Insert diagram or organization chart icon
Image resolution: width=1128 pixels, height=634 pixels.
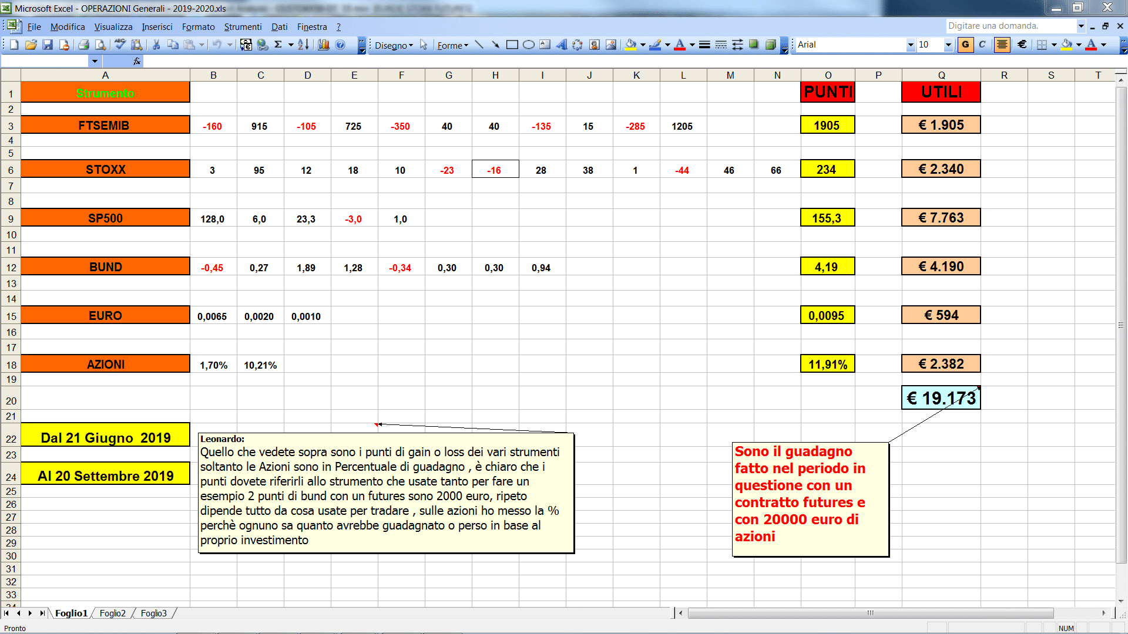click(x=578, y=45)
